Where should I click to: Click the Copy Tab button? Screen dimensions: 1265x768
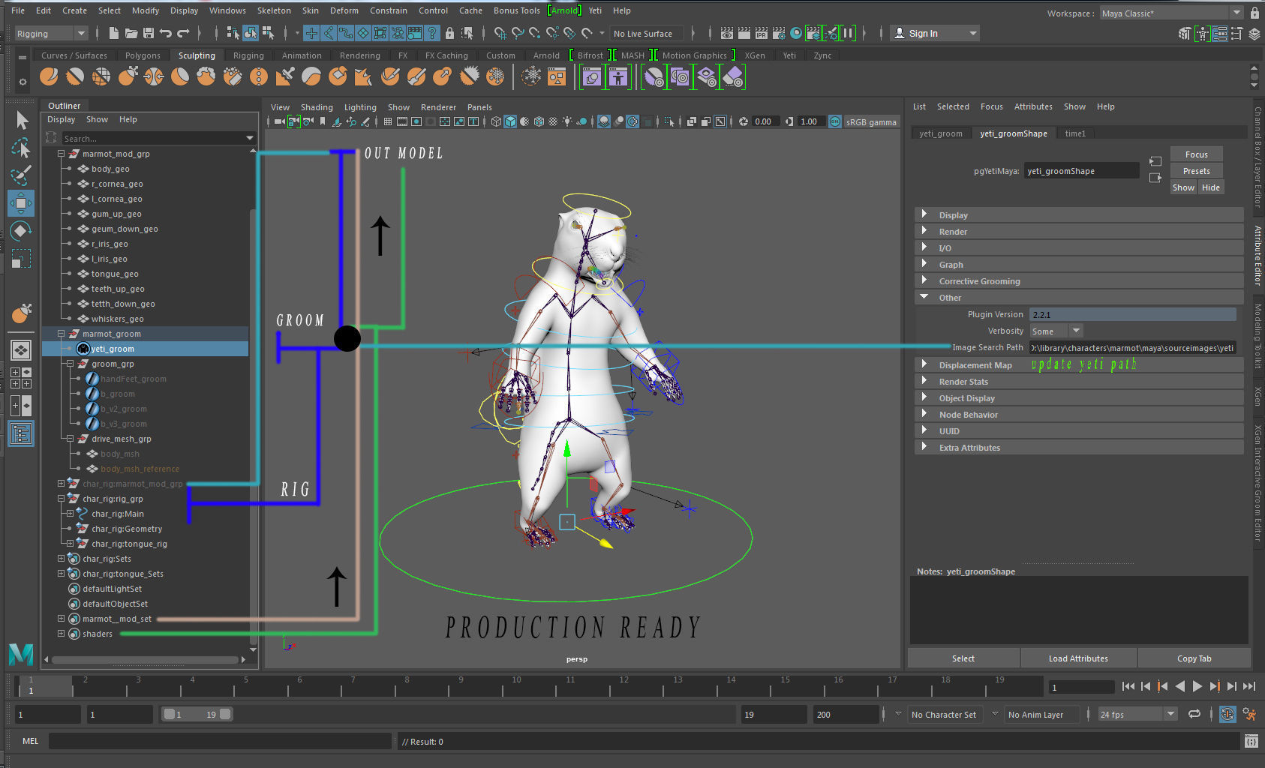[1194, 658]
